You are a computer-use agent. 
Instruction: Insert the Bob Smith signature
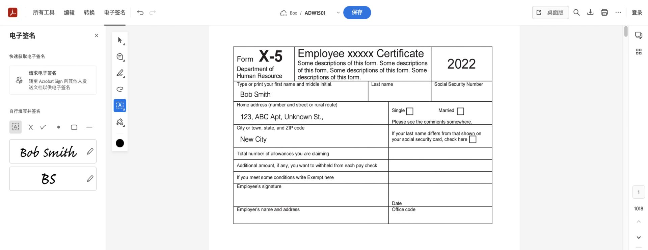(x=48, y=152)
